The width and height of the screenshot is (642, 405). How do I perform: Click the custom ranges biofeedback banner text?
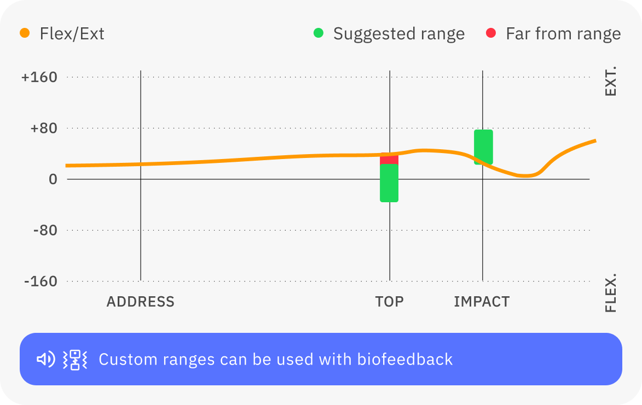[276, 360]
